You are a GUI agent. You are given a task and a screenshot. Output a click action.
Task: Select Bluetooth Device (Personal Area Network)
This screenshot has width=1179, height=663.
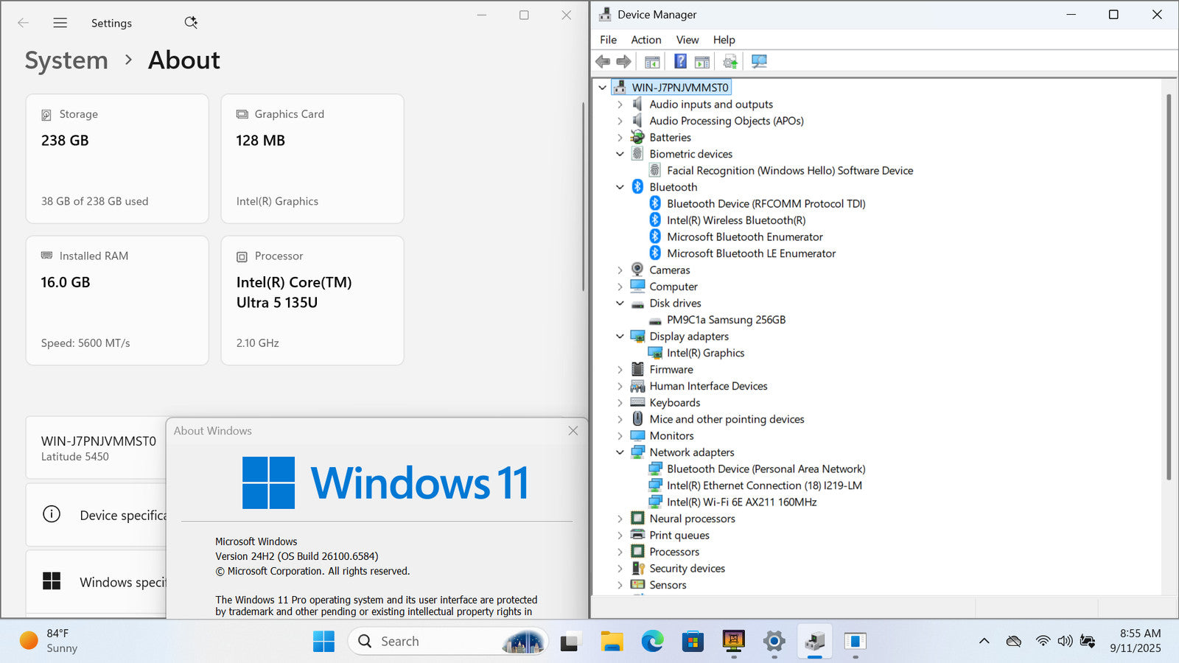tap(766, 469)
